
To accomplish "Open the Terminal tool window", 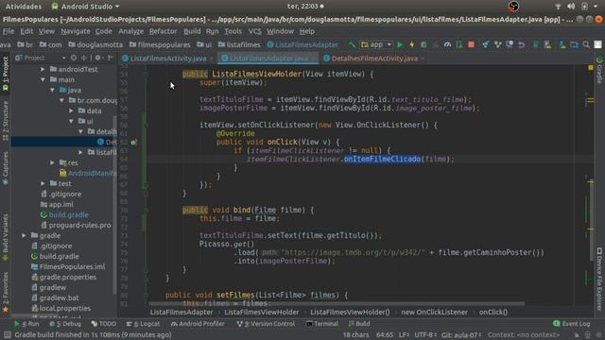I will click(x=322, y=324).
